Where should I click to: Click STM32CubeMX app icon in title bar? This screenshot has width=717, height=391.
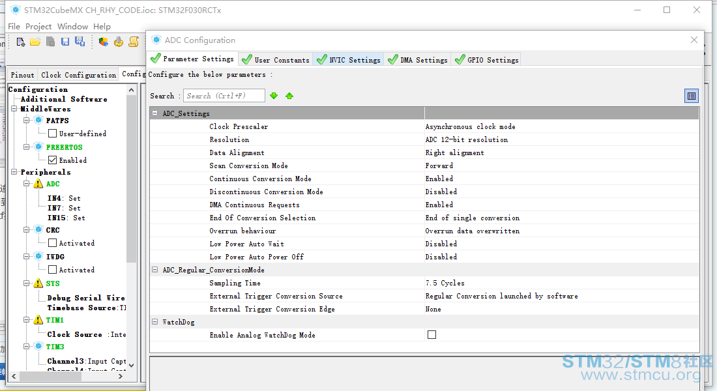click(16, 10)
